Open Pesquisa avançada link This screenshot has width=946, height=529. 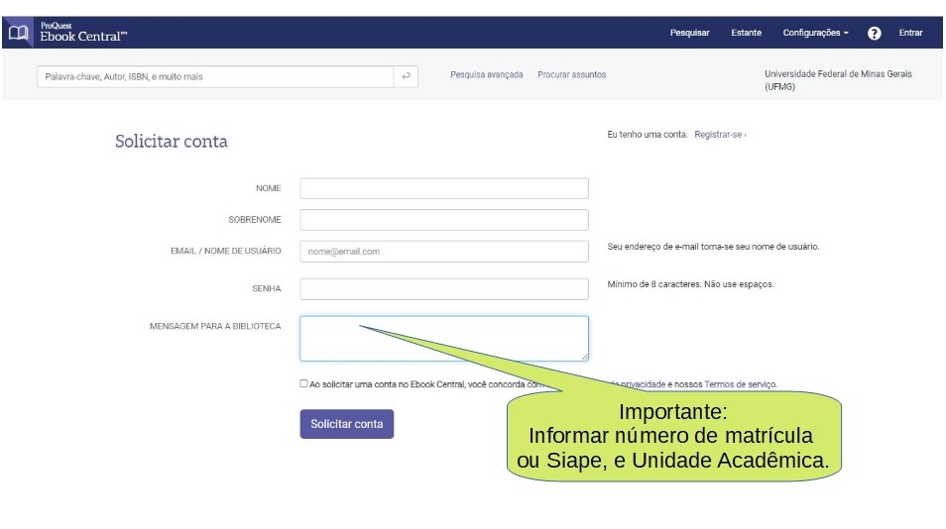click(x=486, y=75)
